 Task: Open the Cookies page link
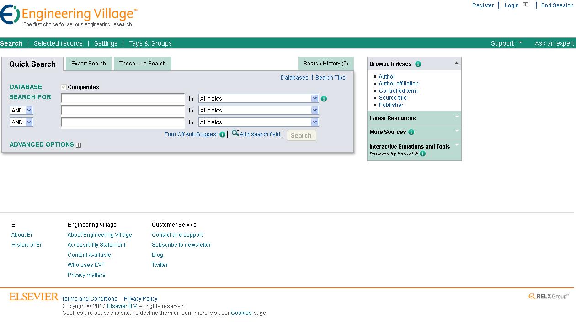(x=241, y=313)
